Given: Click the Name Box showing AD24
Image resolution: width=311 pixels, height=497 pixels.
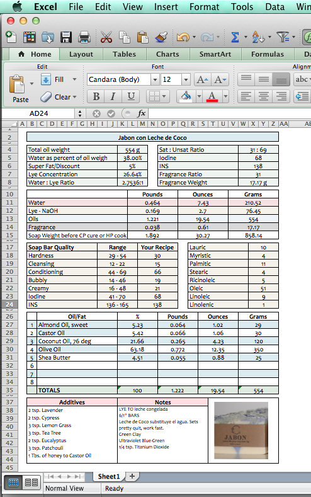Looking at the screenshot, I should tap(39, 113).
